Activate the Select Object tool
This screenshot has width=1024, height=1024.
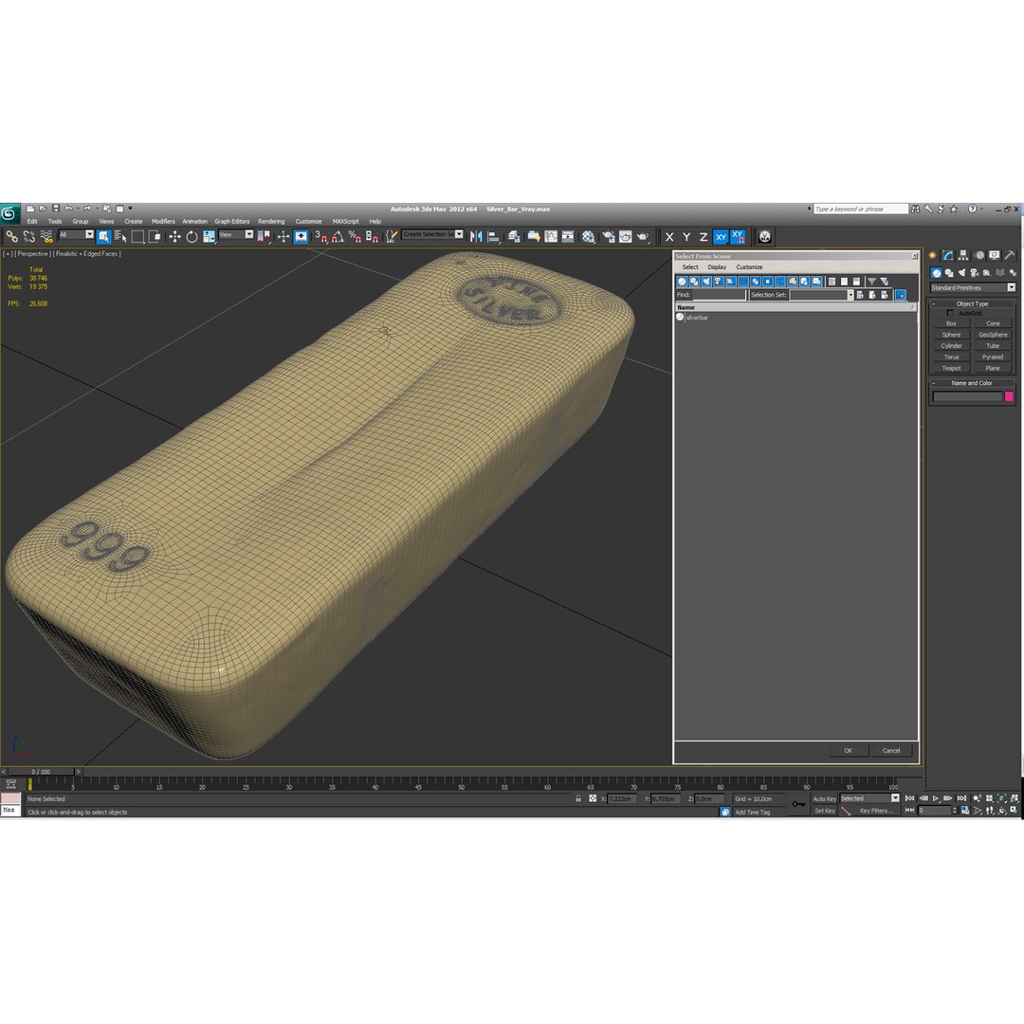[x=104, y=236]
